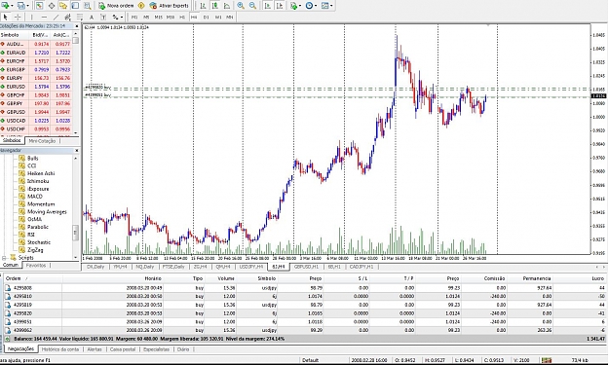This screenshot has width=609, height=365.
Task: Click the Nova ordem button
Action: pos(116,6)
